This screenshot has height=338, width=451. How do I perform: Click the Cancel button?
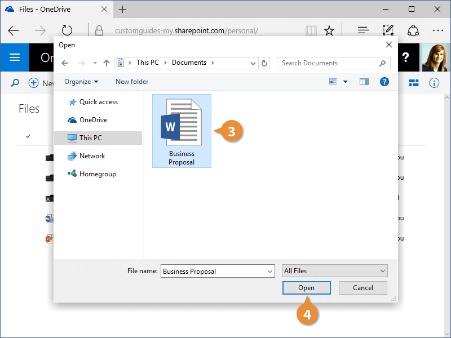(x=363, y=287)
